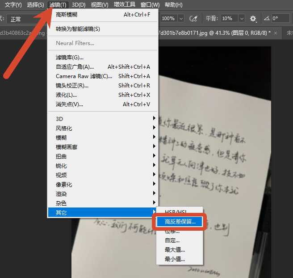Click the 100% value field
Screen dimensions: 293x278
tap(168, 18)
